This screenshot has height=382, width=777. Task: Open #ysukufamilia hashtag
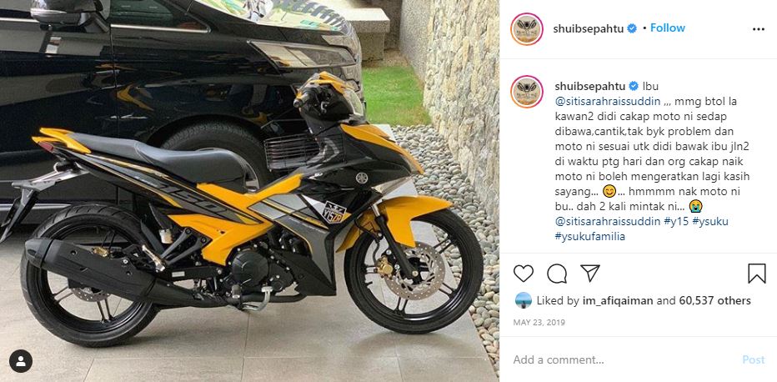[590, 237]
